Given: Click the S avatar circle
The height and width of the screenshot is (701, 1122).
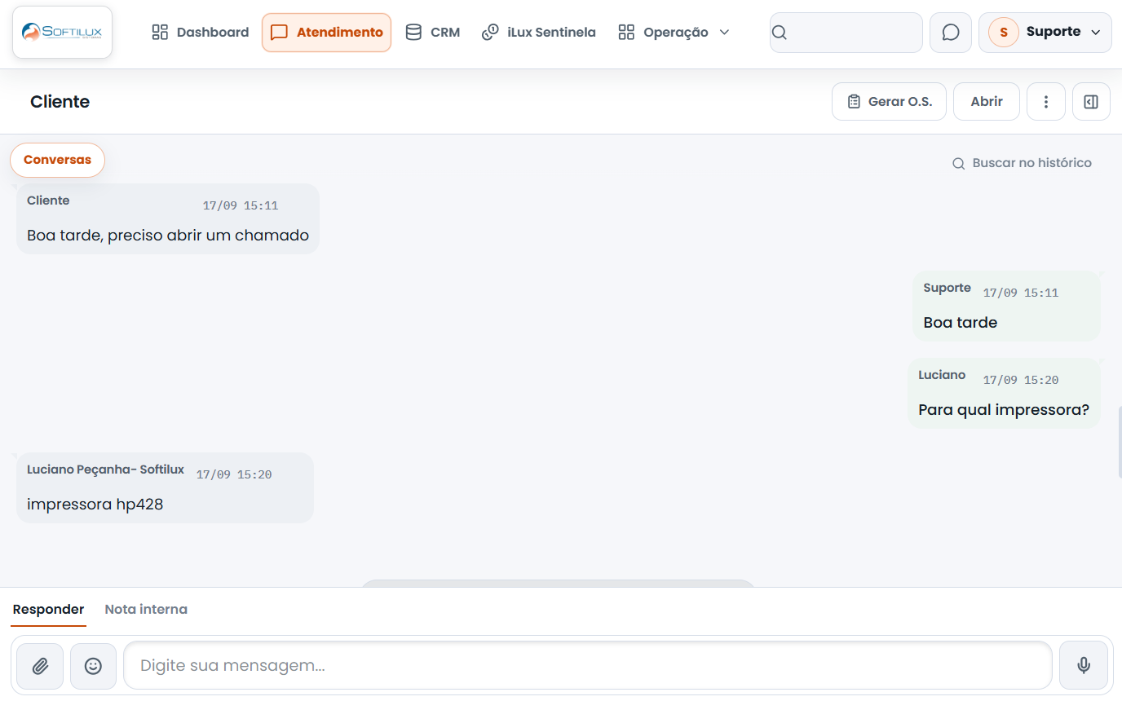Looking at the screenshot, I should coord(1004,33).
